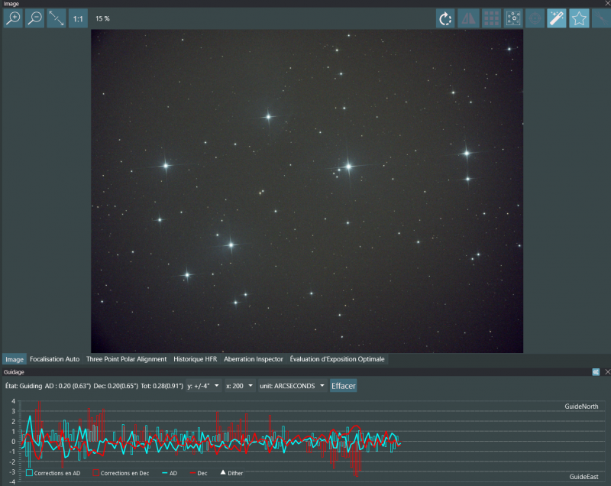The height and width of the screenshot is (486, 611).
Task: Click the Corrections en Dec legend entry
Action: click(x=121, y=473)
